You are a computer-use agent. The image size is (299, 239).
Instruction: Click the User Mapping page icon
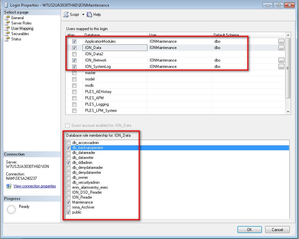[x=7, y=28]
